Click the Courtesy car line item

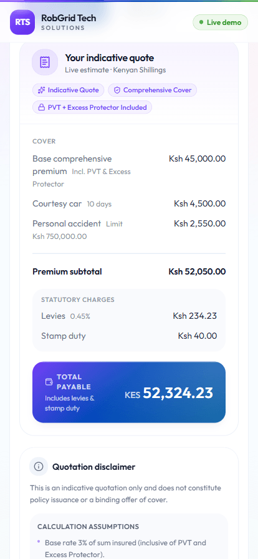click(129, 204)
